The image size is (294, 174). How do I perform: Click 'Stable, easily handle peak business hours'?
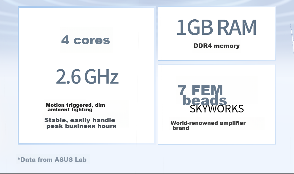80,123
